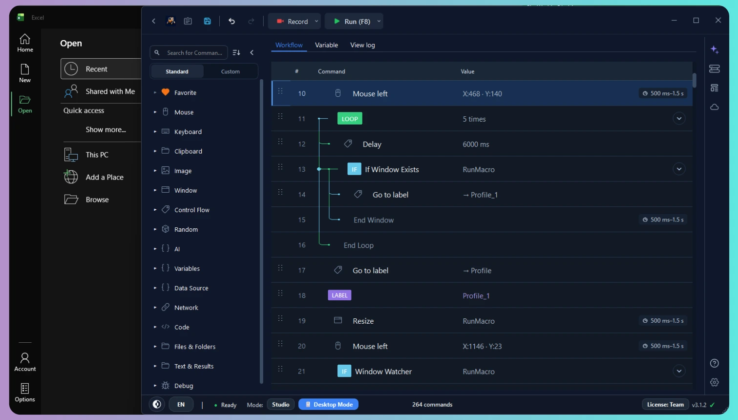Open the Run (F8) dropdown arrow
738x420 pixels.
(x=379, y=21)
